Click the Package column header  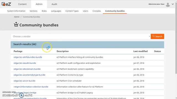[18, 51]
